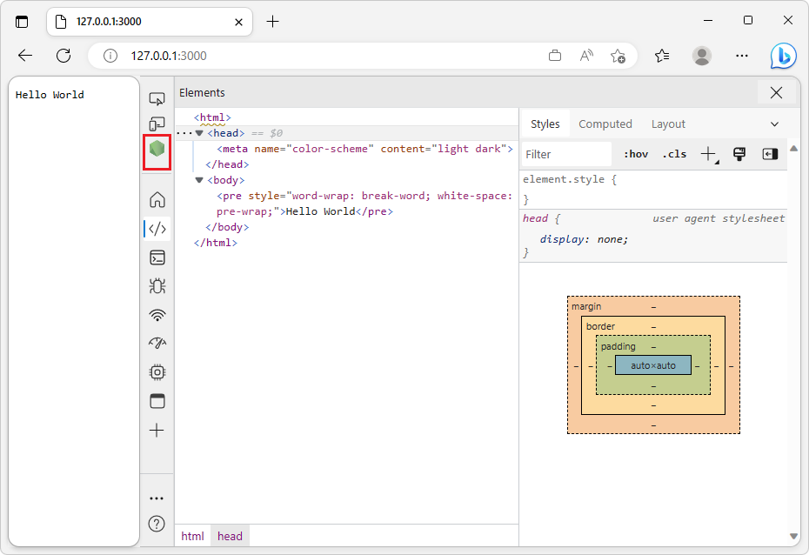Close the DevTools panel

776,93
